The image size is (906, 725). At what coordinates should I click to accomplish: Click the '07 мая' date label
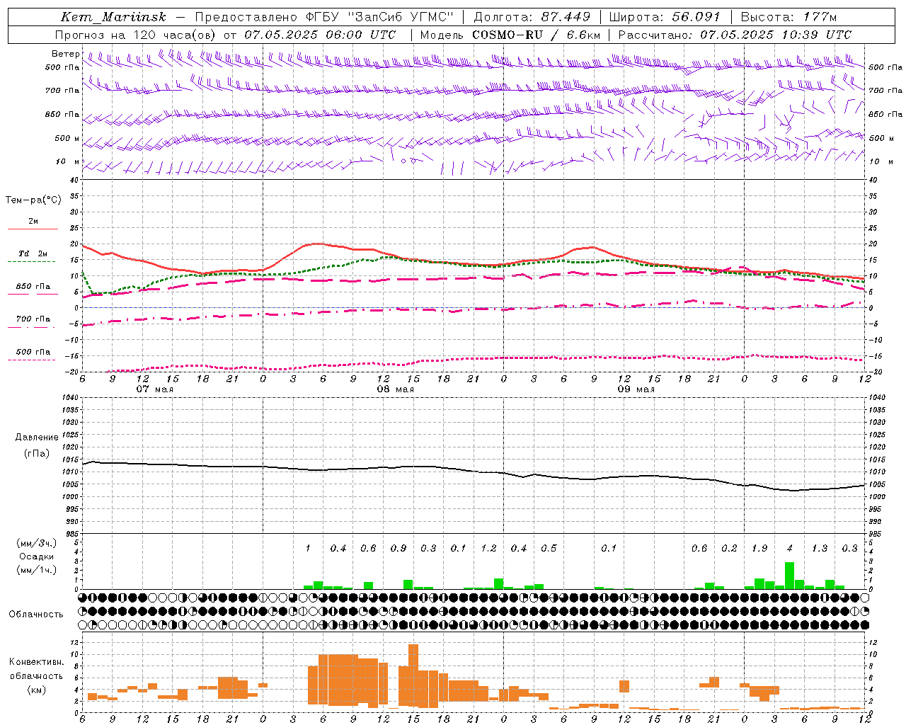click(x=155, y=389)
